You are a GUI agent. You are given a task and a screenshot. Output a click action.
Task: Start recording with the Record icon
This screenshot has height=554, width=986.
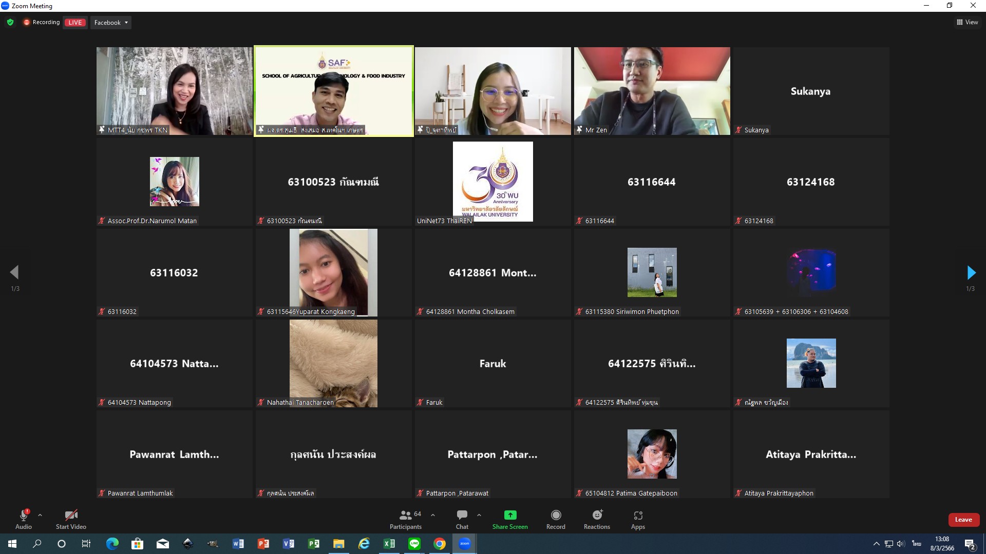pos(556,516)
